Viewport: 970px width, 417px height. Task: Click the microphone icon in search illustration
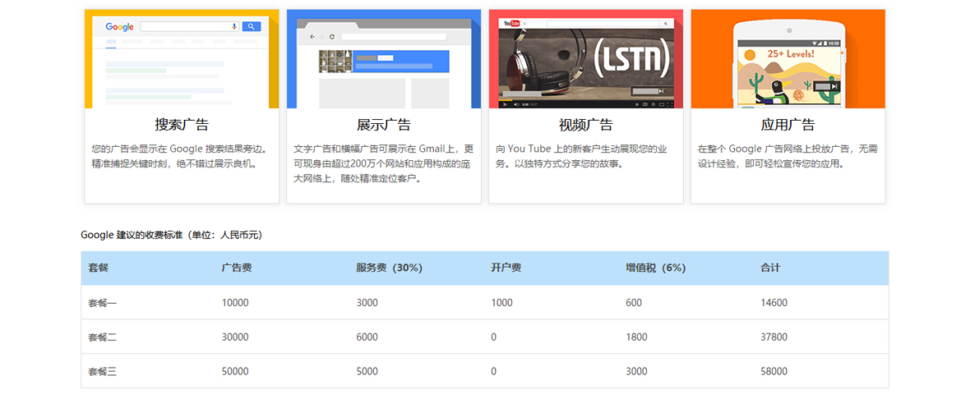pos(234,26)
